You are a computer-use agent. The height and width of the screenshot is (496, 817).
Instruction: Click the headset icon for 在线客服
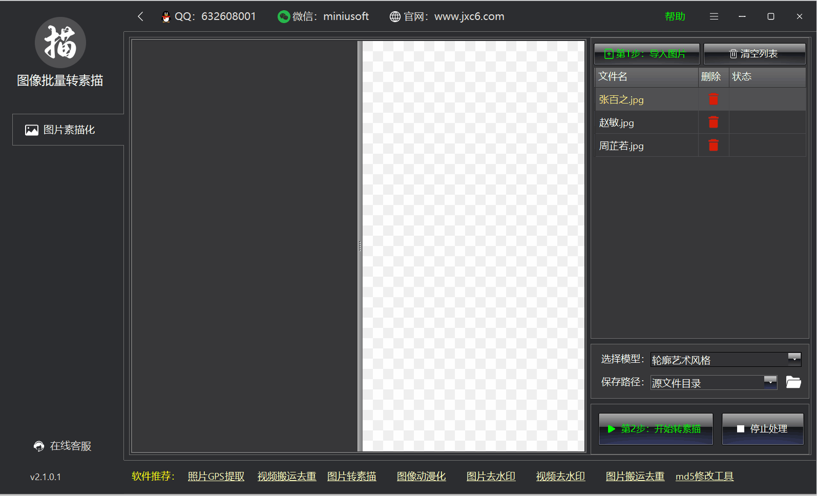(x=39, y=446)
